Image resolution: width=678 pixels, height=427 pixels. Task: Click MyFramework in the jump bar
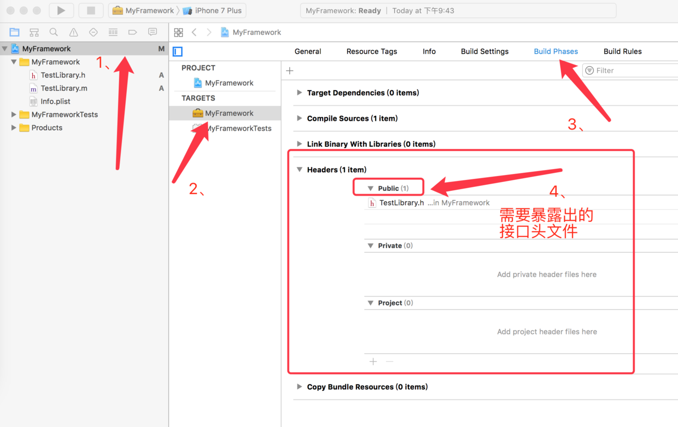[256, 32]
